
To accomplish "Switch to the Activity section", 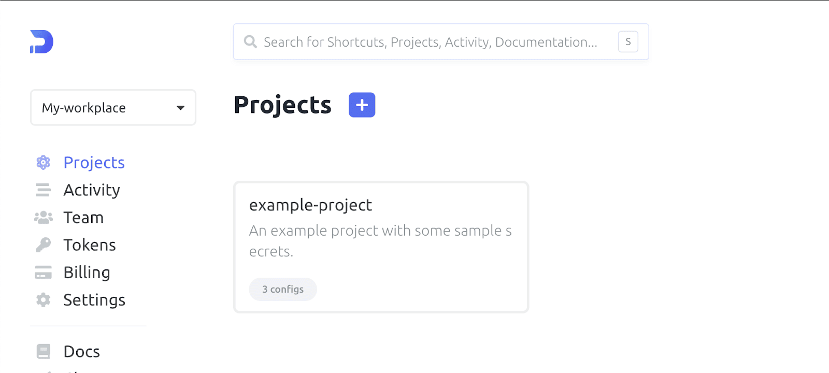I will 91,190.
